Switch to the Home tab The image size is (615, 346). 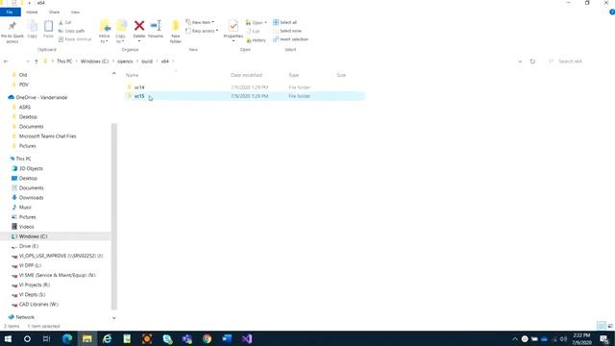[x=32, y=12]
